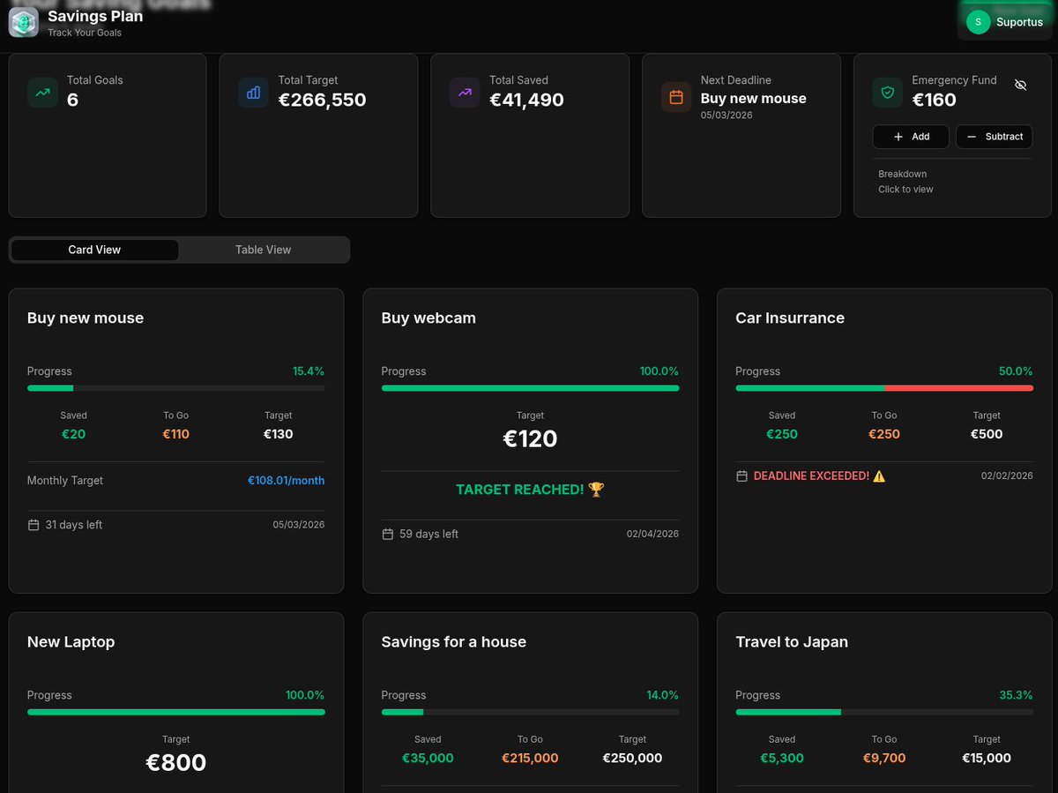Screen dimensions: 1058x793
Task: Click the DEADLINE EXCEEDED! warning text
Action: pyautogui.click(x=820, y=476)
